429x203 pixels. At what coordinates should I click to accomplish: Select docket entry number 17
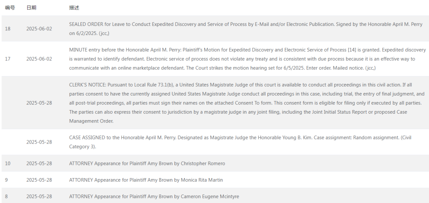pyautogui.click(x=8, y=59)
